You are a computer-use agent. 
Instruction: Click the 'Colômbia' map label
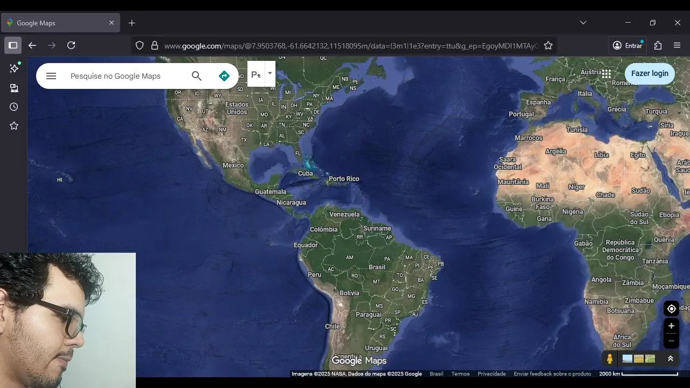(x=323, y=230)
